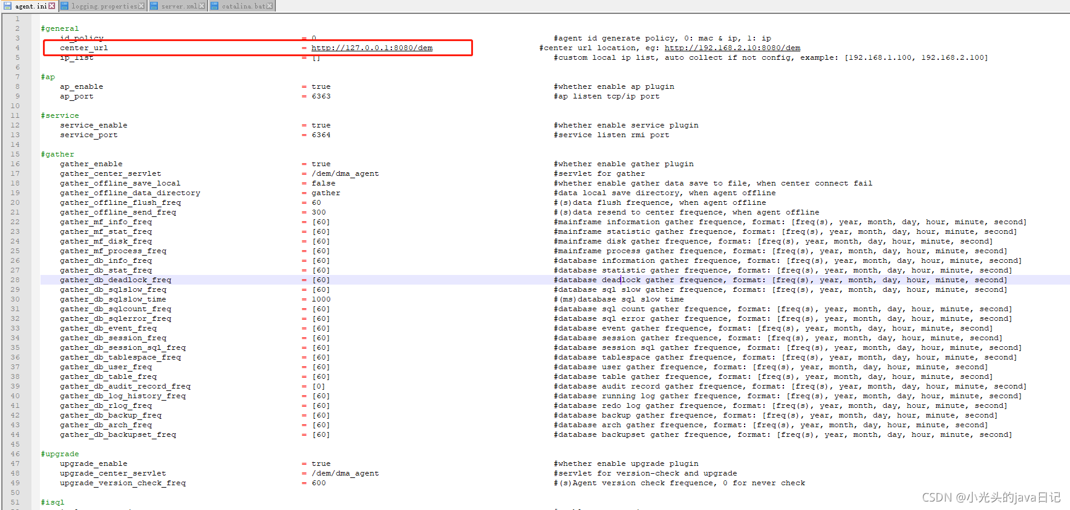
Task: Click the comment '#ap listen tcp/ip port'
Action: point(607,96)
